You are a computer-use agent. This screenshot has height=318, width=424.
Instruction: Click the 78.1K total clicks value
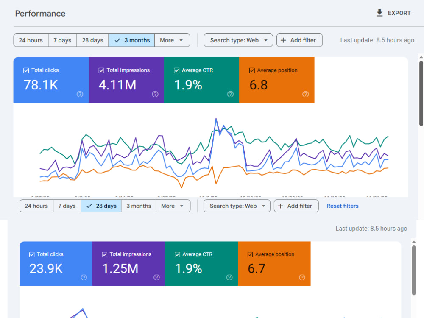[x=41, y=85]
